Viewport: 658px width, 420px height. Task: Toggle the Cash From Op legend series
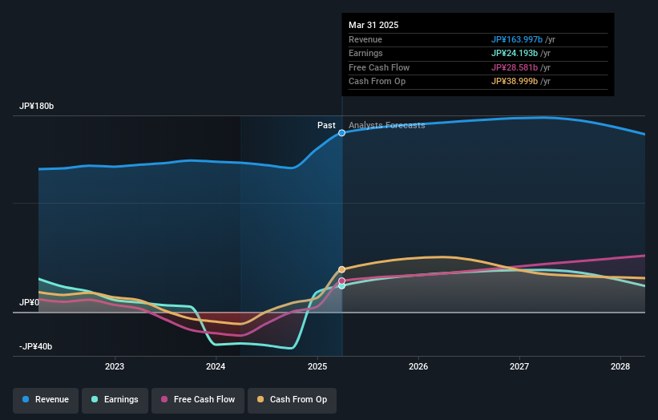pyautogui.click(x=292, y=399)
